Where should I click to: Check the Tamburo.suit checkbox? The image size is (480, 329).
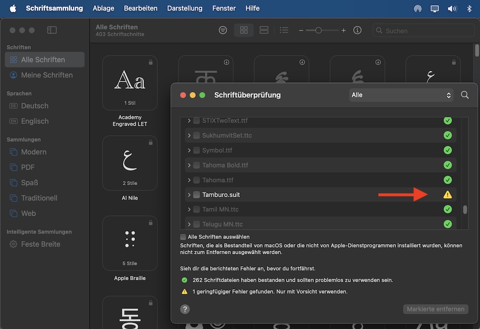(196, 195)
